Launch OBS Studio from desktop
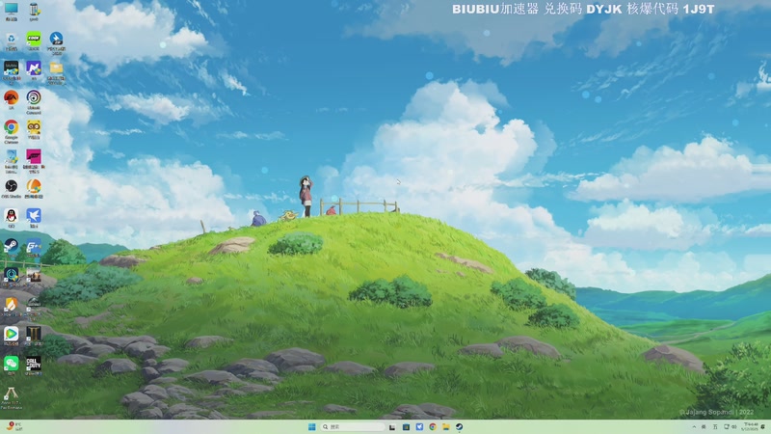Viewport: 771px width, 434px height. click(x=11, y=189)
